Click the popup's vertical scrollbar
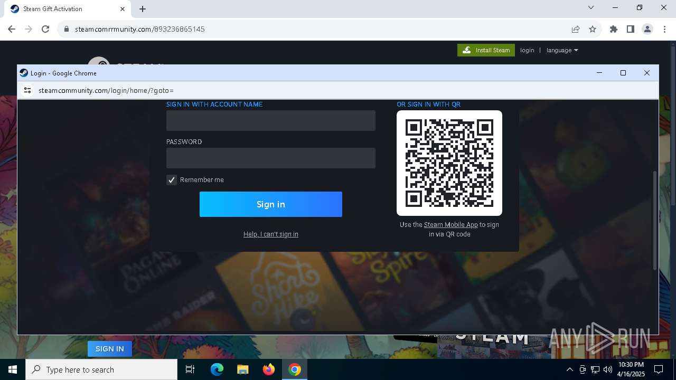The image size is (676, 380). [x=655, y=221]
